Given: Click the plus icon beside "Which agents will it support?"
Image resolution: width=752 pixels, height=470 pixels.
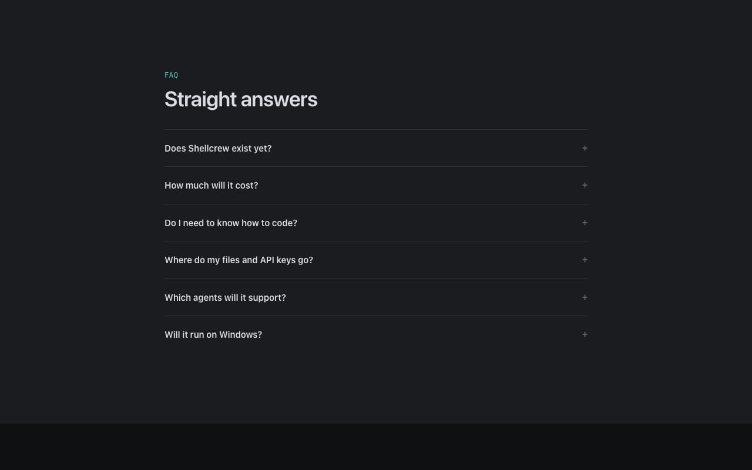Looking at the screenshot, I should coord(585,297).
